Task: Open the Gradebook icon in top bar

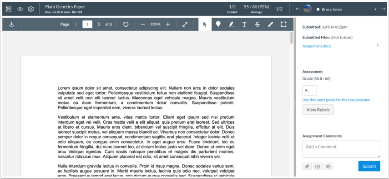Action: coord(9,9)
